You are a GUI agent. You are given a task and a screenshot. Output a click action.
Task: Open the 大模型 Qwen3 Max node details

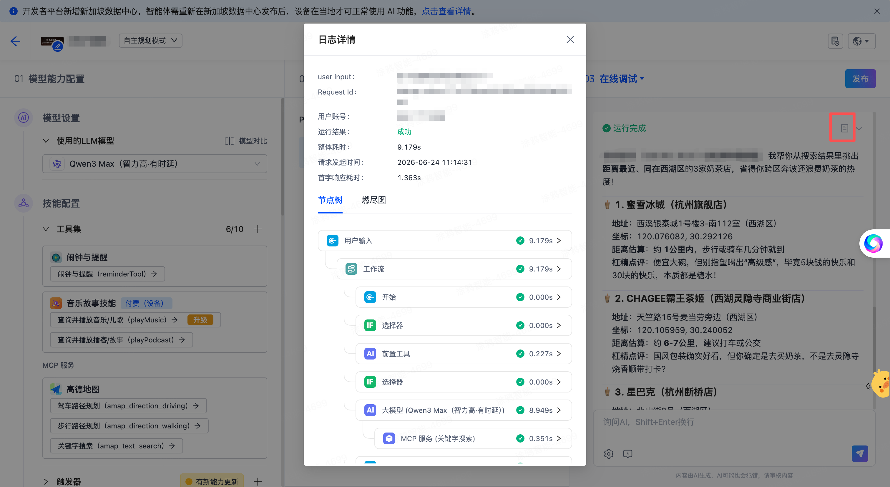tap(463, 410)
